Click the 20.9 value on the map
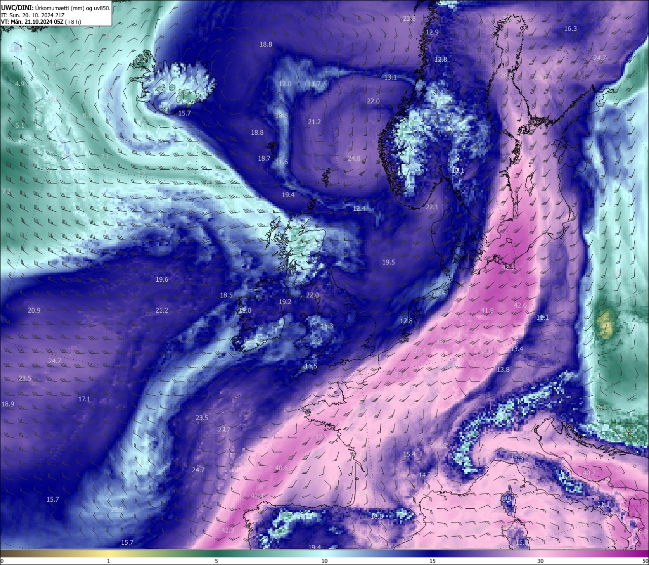Viewport: 649px width, 565px height. 34,311
